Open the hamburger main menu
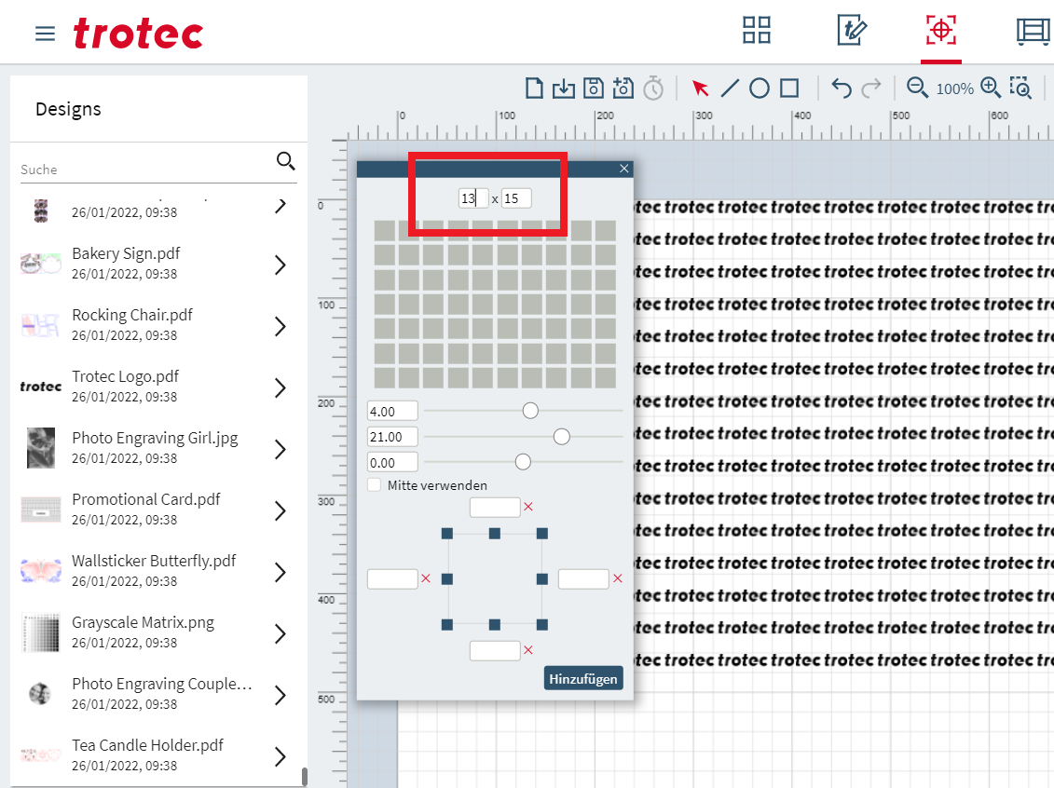 click(x=45, y=34)
